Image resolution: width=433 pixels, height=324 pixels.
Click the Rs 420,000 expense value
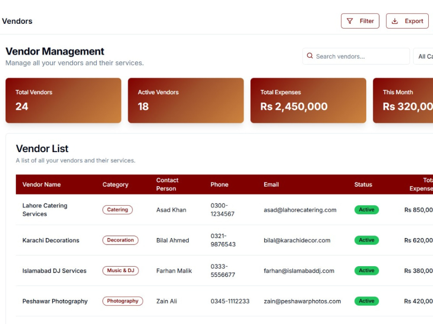418,301
